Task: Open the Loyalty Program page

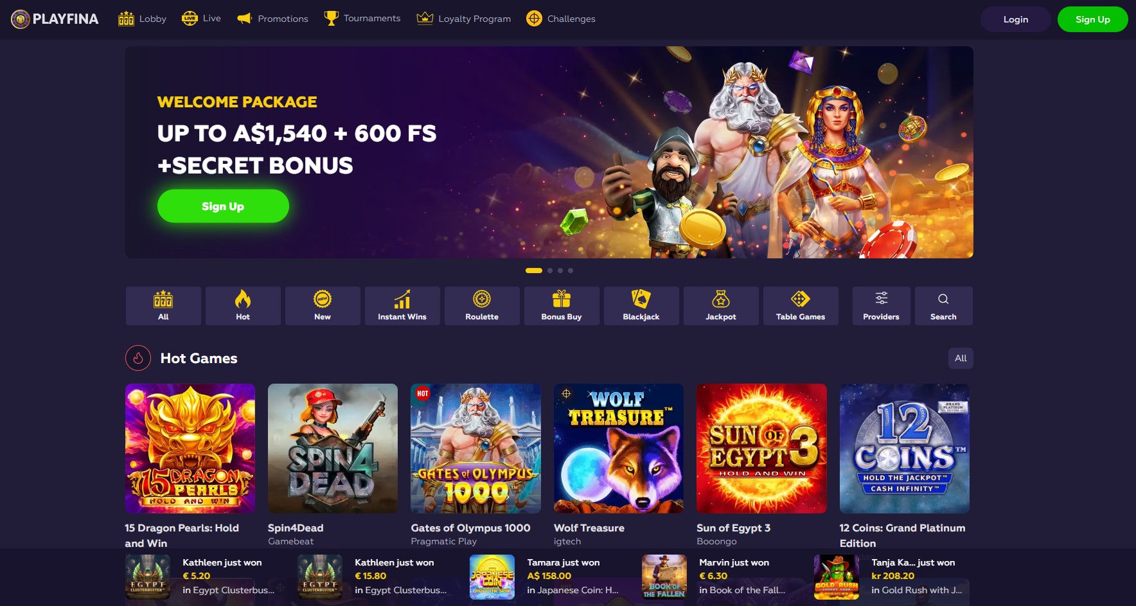Action: coord(464,19)
